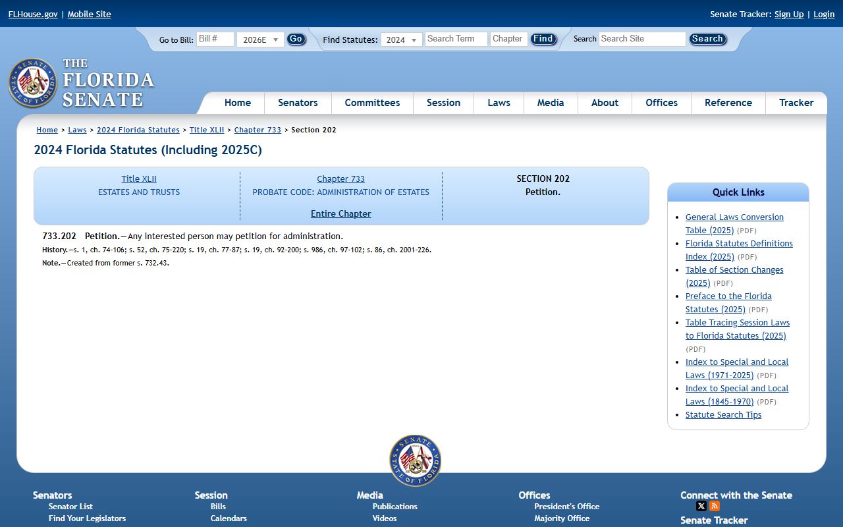Click the Senate seal above the footer
843x527 pixels.
coord(415,460)
